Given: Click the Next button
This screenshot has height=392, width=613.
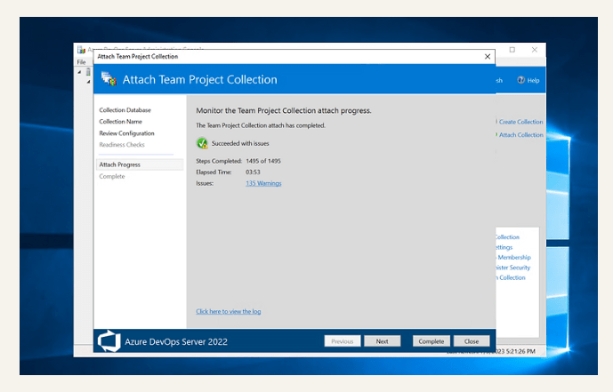Looking at the screenshot, I should (382, 341).
